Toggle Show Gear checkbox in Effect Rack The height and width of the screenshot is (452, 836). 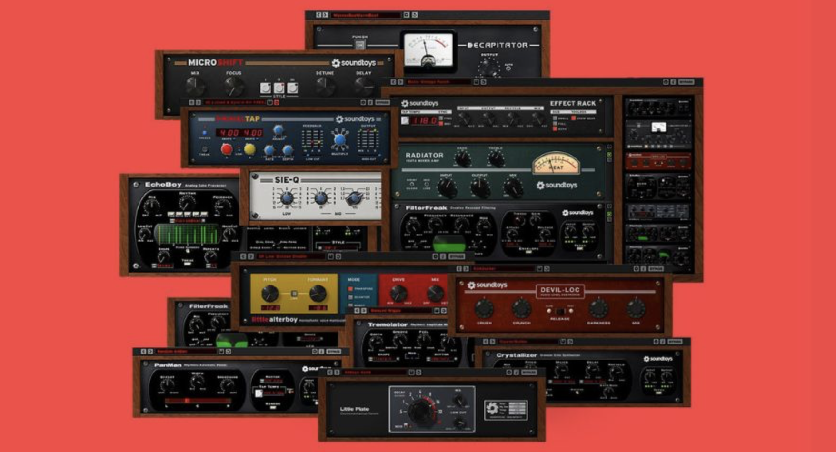[574, 118]
